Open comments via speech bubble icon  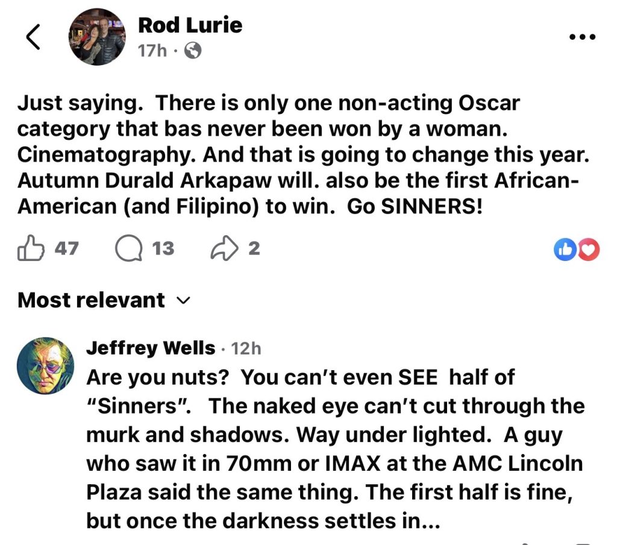(127, 248)
